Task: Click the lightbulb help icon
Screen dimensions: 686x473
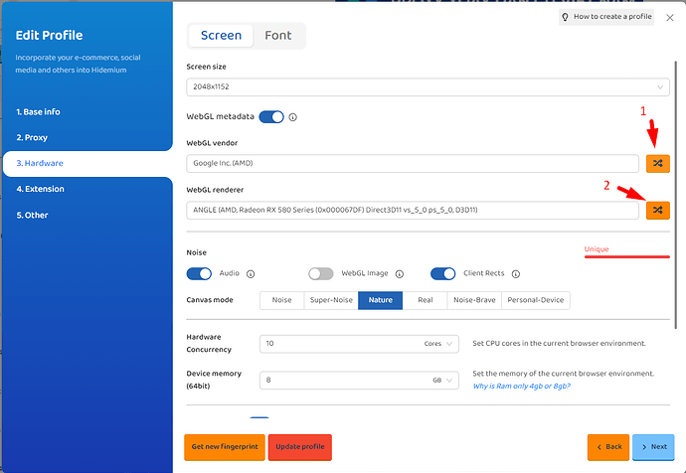Action: pos(566,17)
